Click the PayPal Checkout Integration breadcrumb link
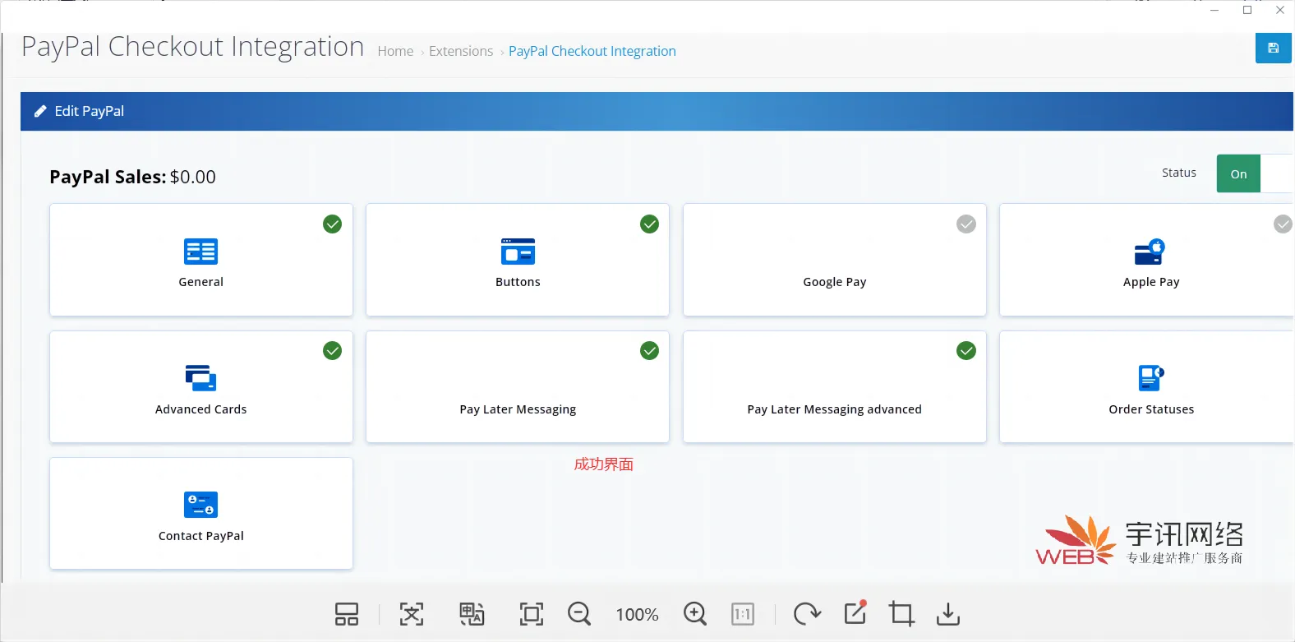The width and height of the screenshot is (1295, 642). coord(592,51)
